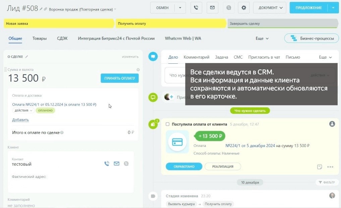
Task: Click the pencil icon next to Лид #508
Action: coord(41,9)
